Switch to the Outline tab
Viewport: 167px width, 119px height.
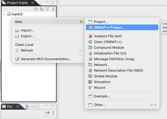click(x=31, y=107)
